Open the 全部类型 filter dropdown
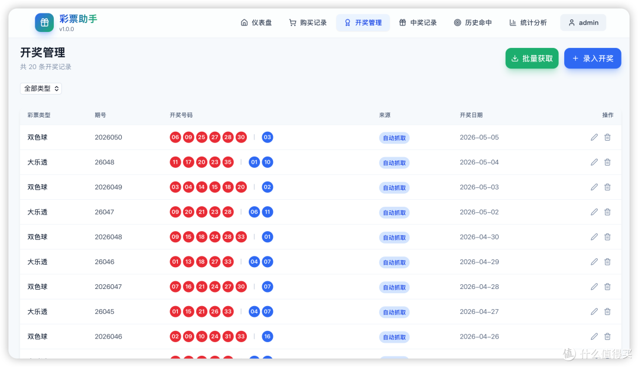The height and width of the screenshot is (367, 638). coord(41,88)
